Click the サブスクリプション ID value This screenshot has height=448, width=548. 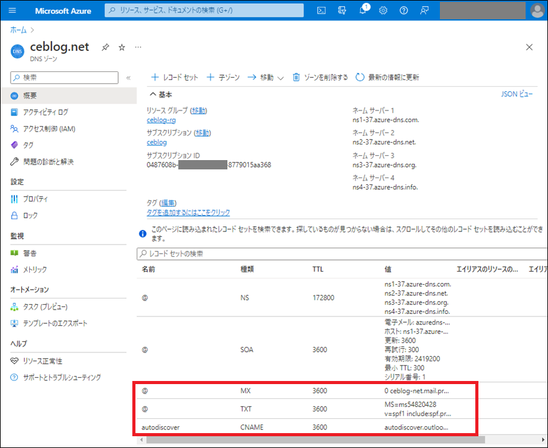[x=209, y=165]
